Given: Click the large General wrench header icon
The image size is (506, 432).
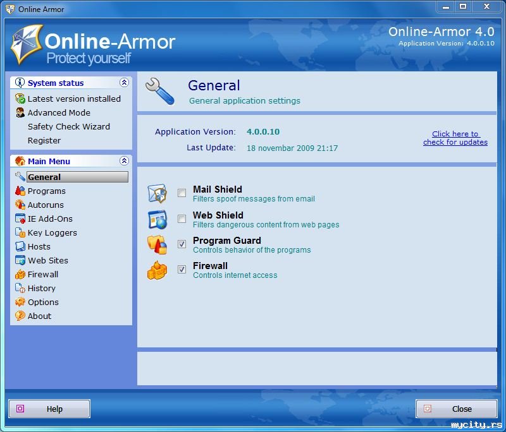Looking at the screenshot, I should click(x=160, y=92).
